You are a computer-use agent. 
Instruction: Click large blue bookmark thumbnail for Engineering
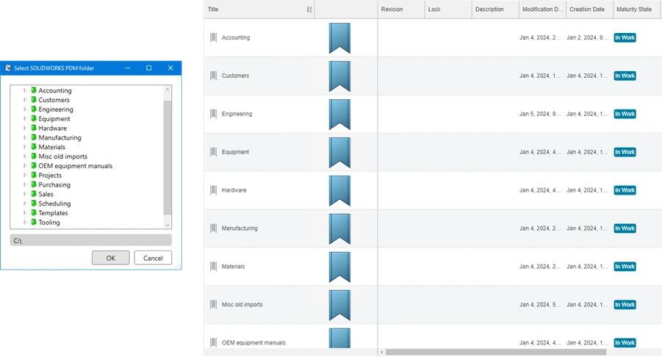(339, 115)
